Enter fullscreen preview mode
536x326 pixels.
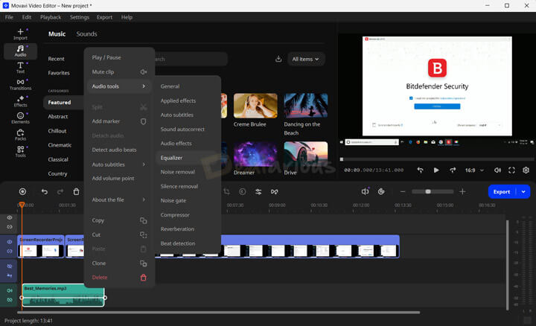click(511, 170)
